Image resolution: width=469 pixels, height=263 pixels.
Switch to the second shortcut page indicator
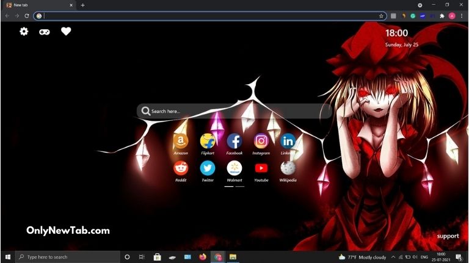[239, 186]
